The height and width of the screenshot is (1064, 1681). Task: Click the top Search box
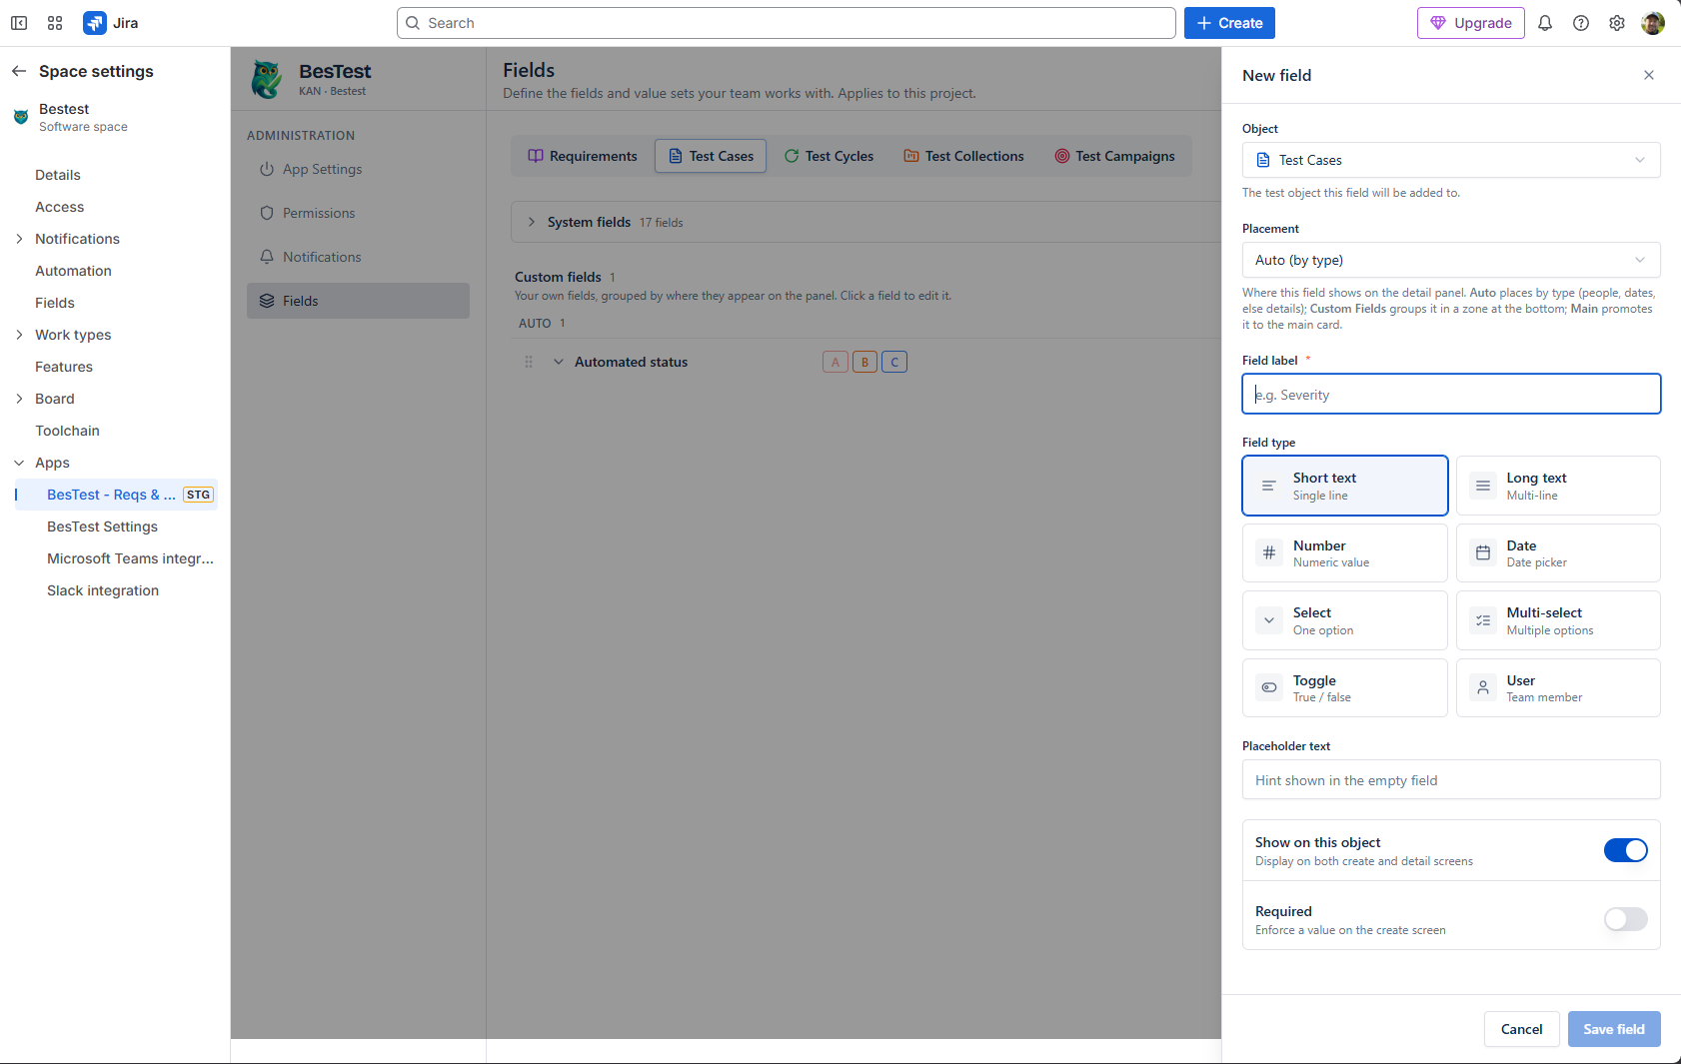(x=786, y=23)
